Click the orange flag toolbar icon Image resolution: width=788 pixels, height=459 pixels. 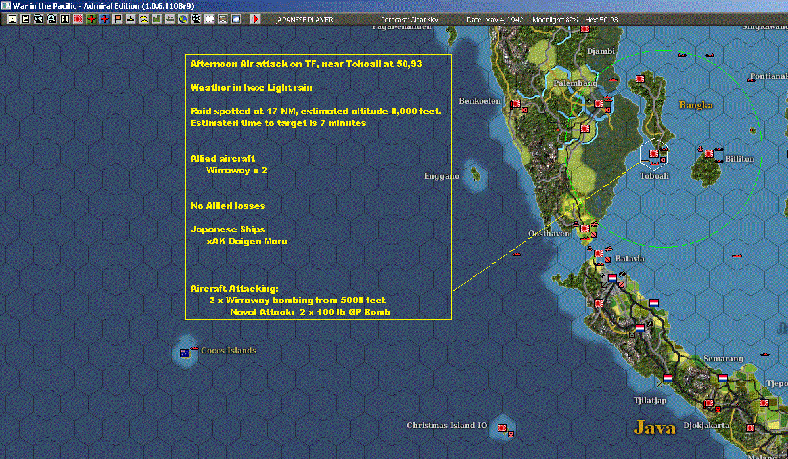pyautogui.click(x=118, y=19)
